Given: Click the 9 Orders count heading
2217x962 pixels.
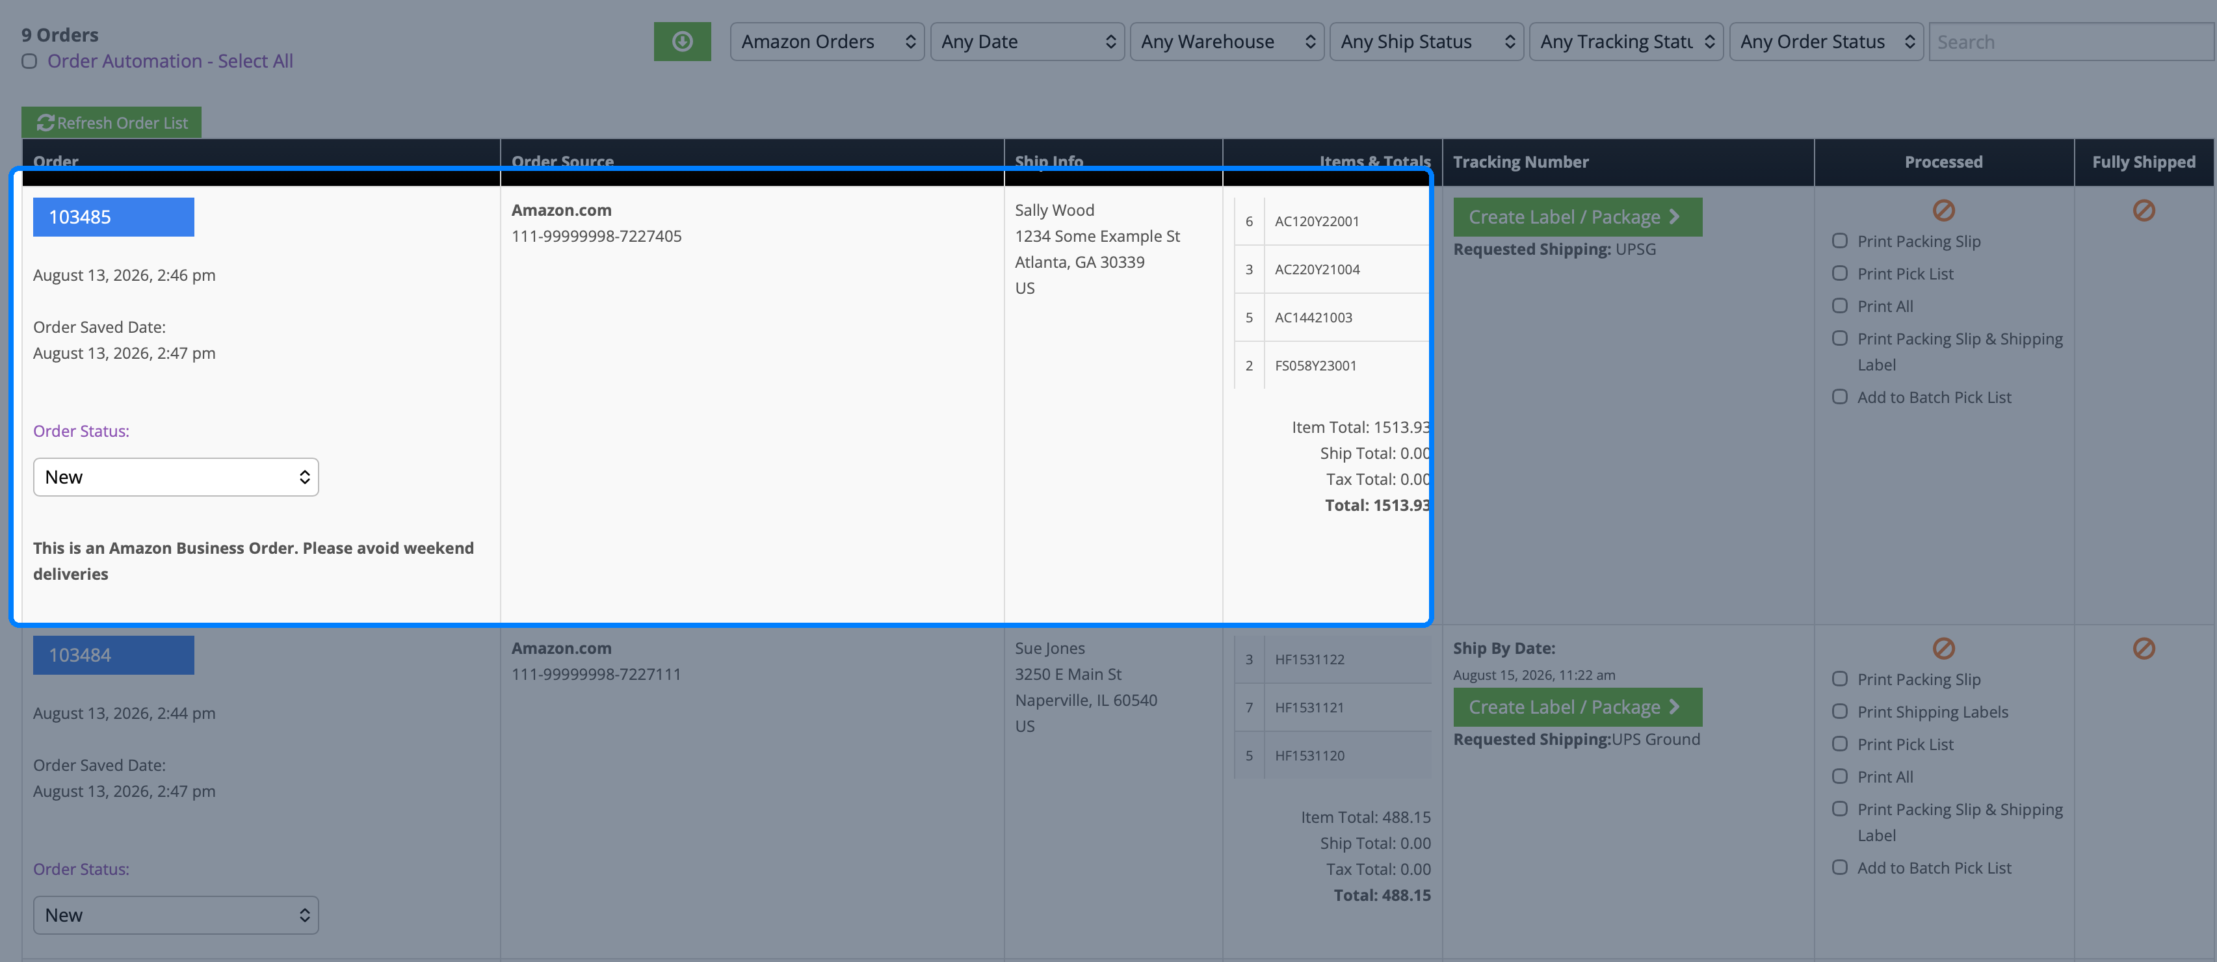Looking at the screenshot, I should click(59, 34).
